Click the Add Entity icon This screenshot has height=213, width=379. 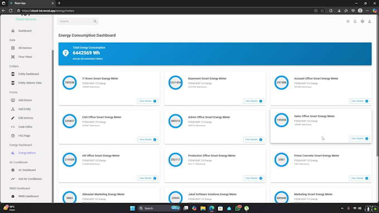pyautogui.click(x=13, y=109)
